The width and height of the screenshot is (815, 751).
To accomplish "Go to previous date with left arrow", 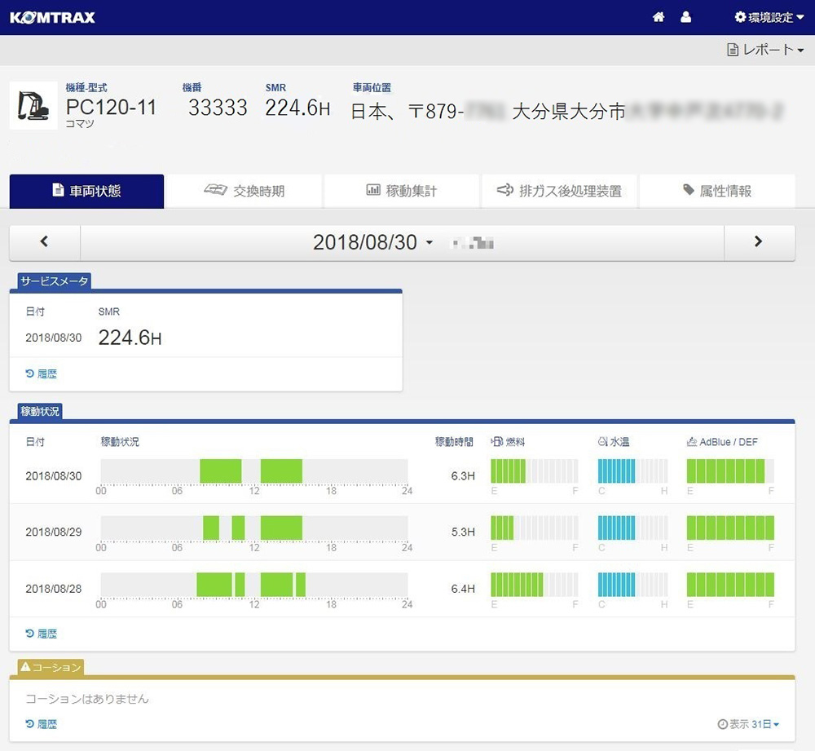I will (45, 242).
